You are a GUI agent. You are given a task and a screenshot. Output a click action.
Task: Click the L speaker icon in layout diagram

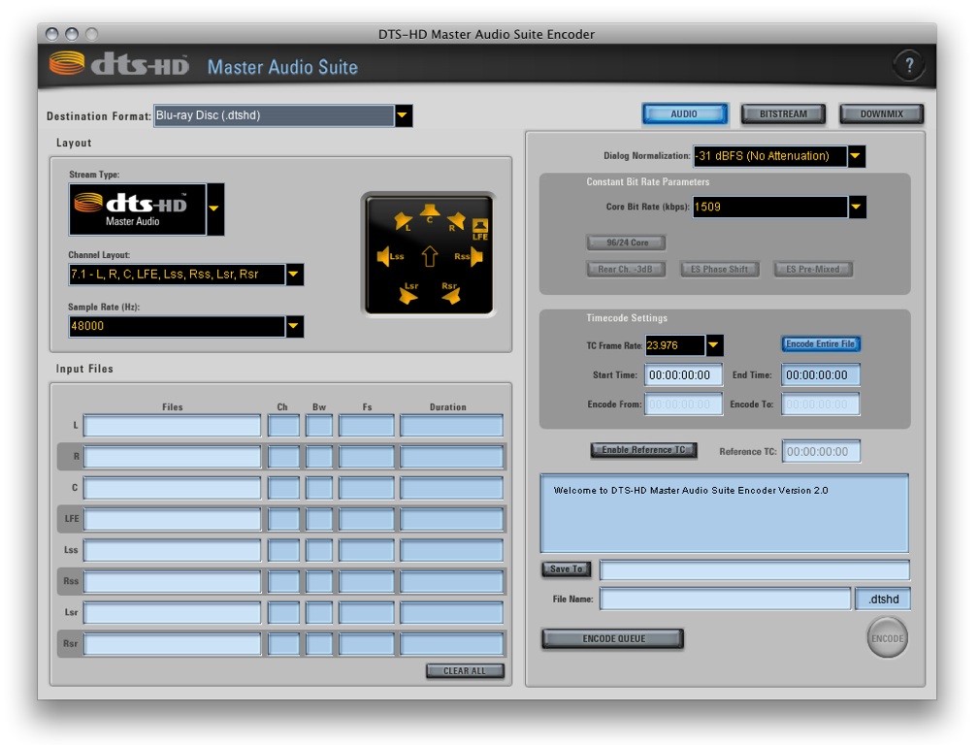coord(404,221)
